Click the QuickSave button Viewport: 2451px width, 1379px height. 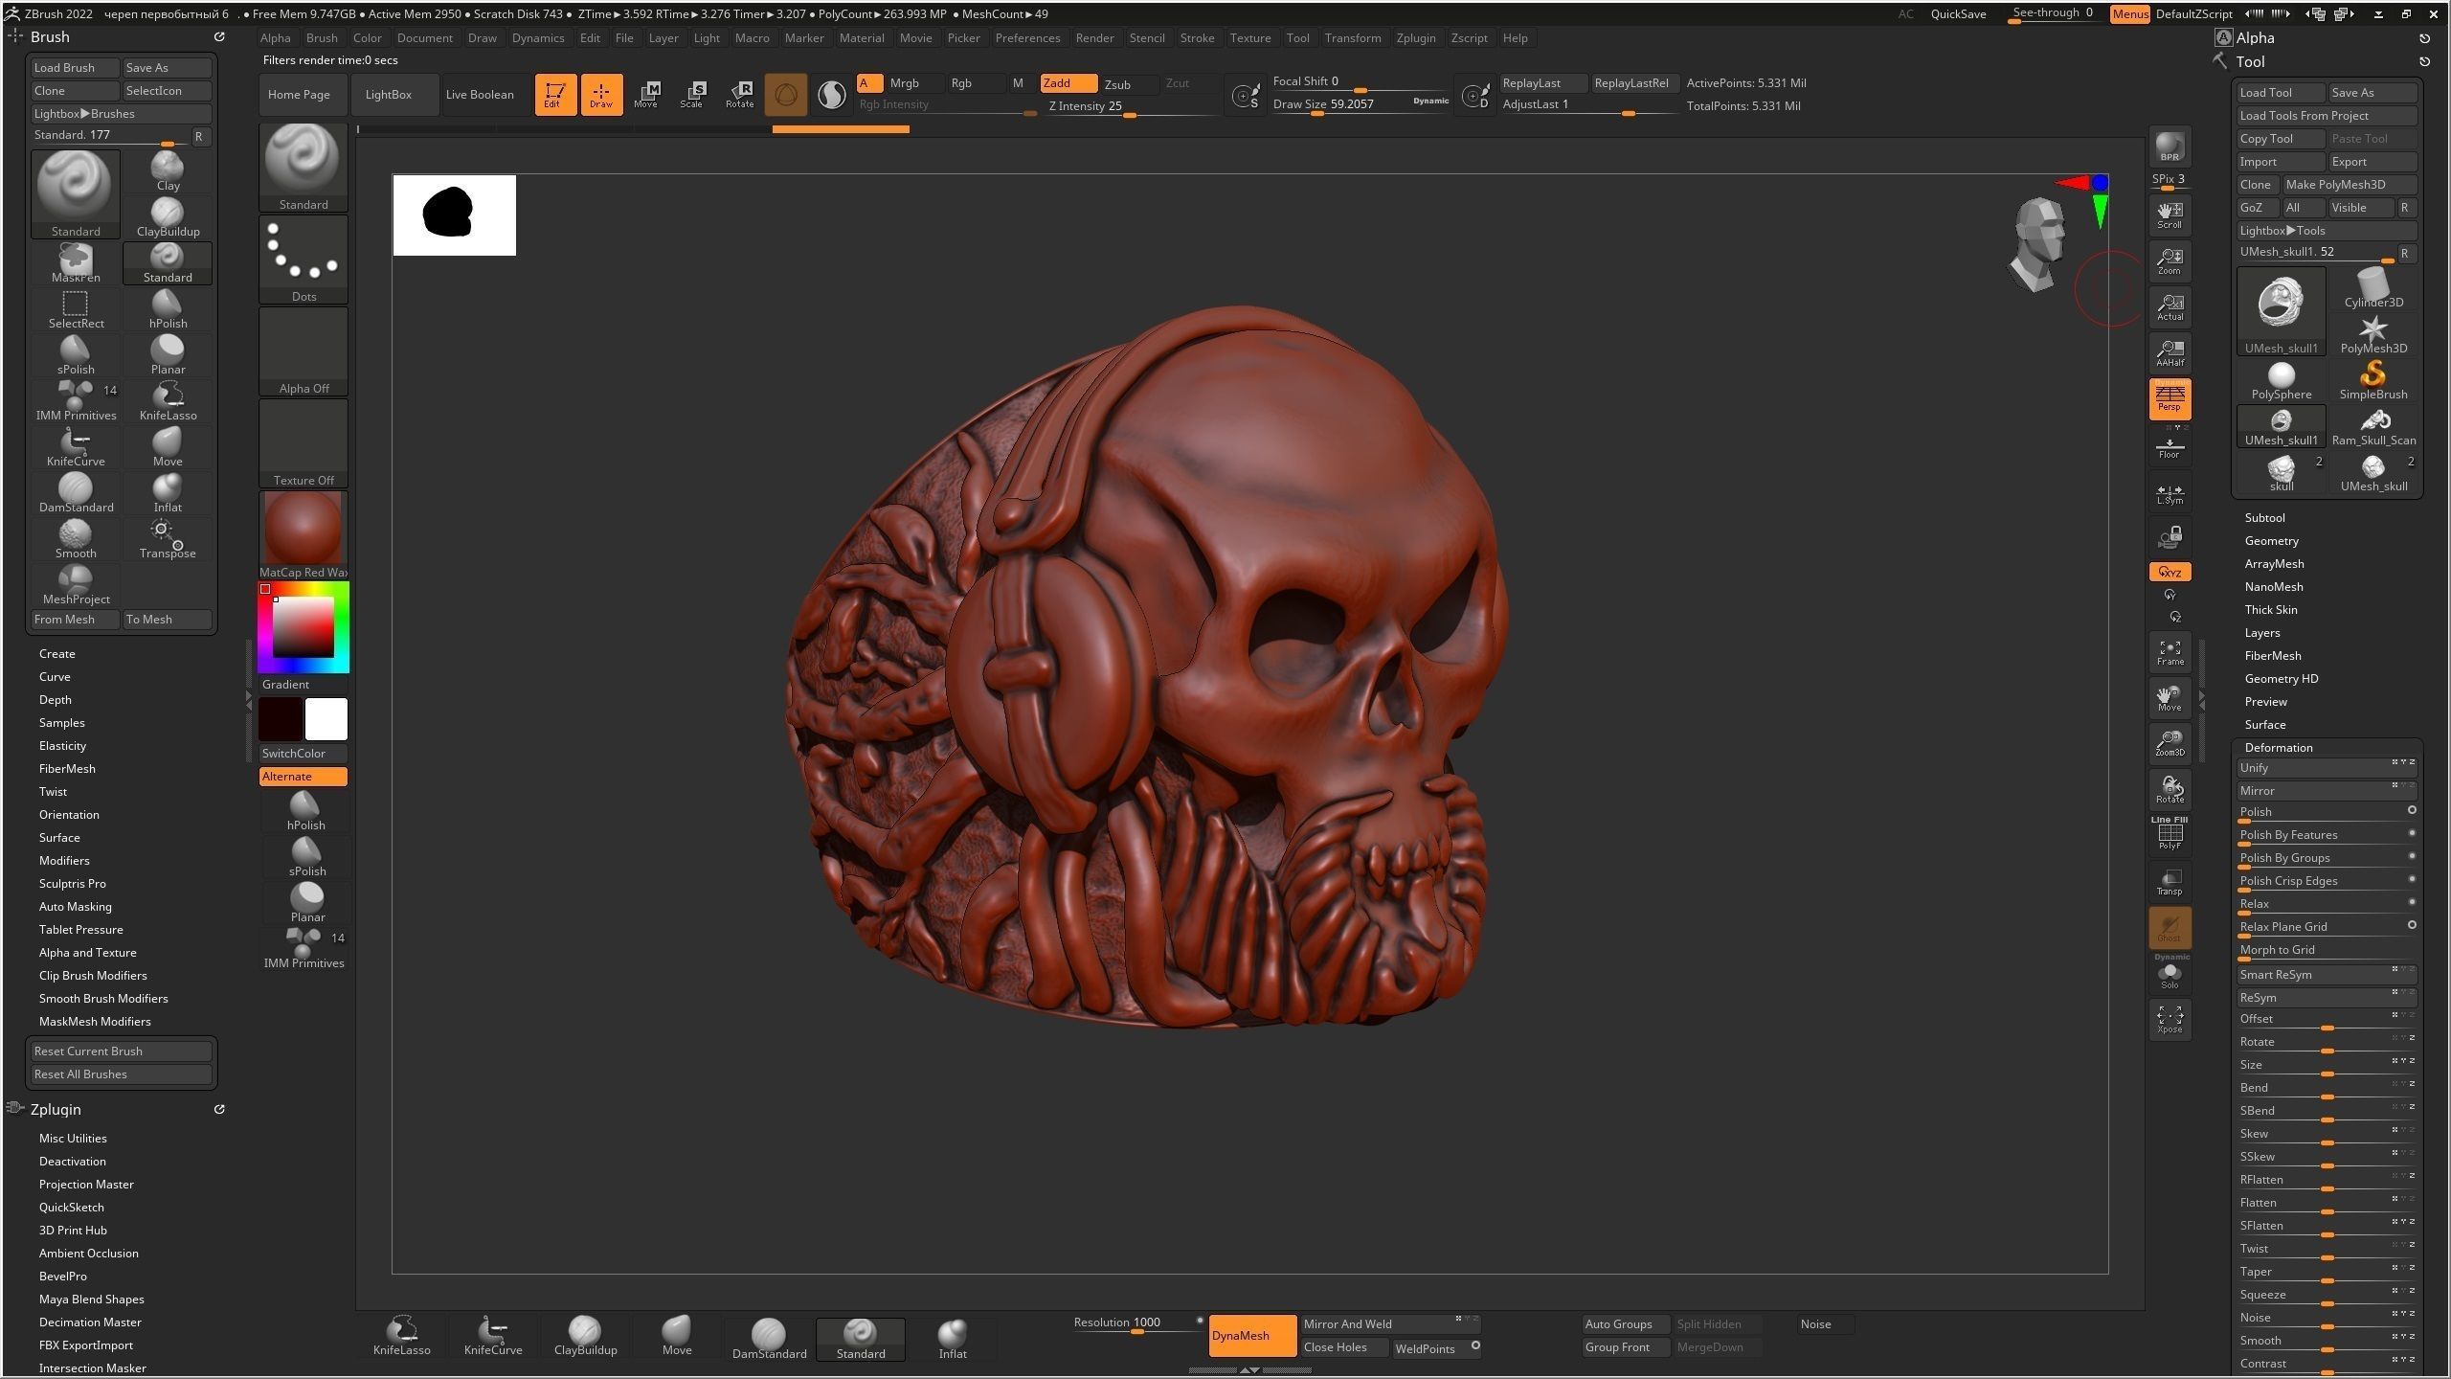(1958, 13)
